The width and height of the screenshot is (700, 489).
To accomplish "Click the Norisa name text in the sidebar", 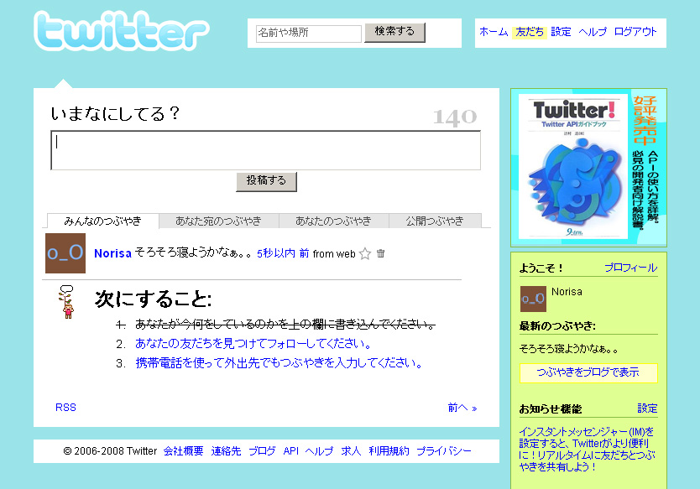I will pyautogui.click(x=567, y=292).
